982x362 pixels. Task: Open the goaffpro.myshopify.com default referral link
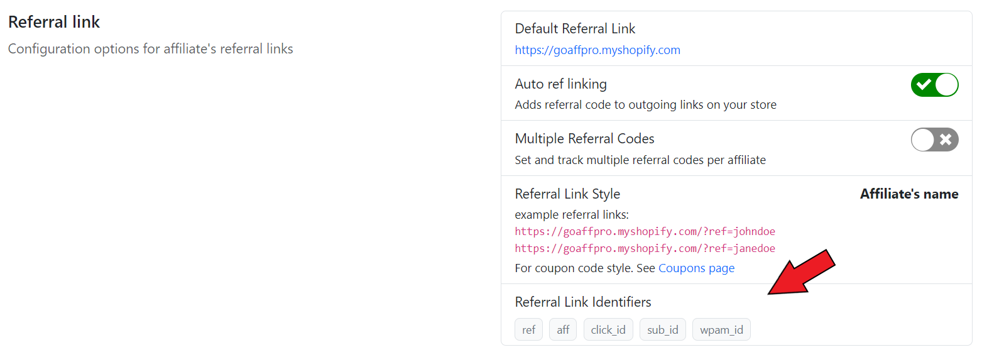pyautogui.click(x=597, y=50)
